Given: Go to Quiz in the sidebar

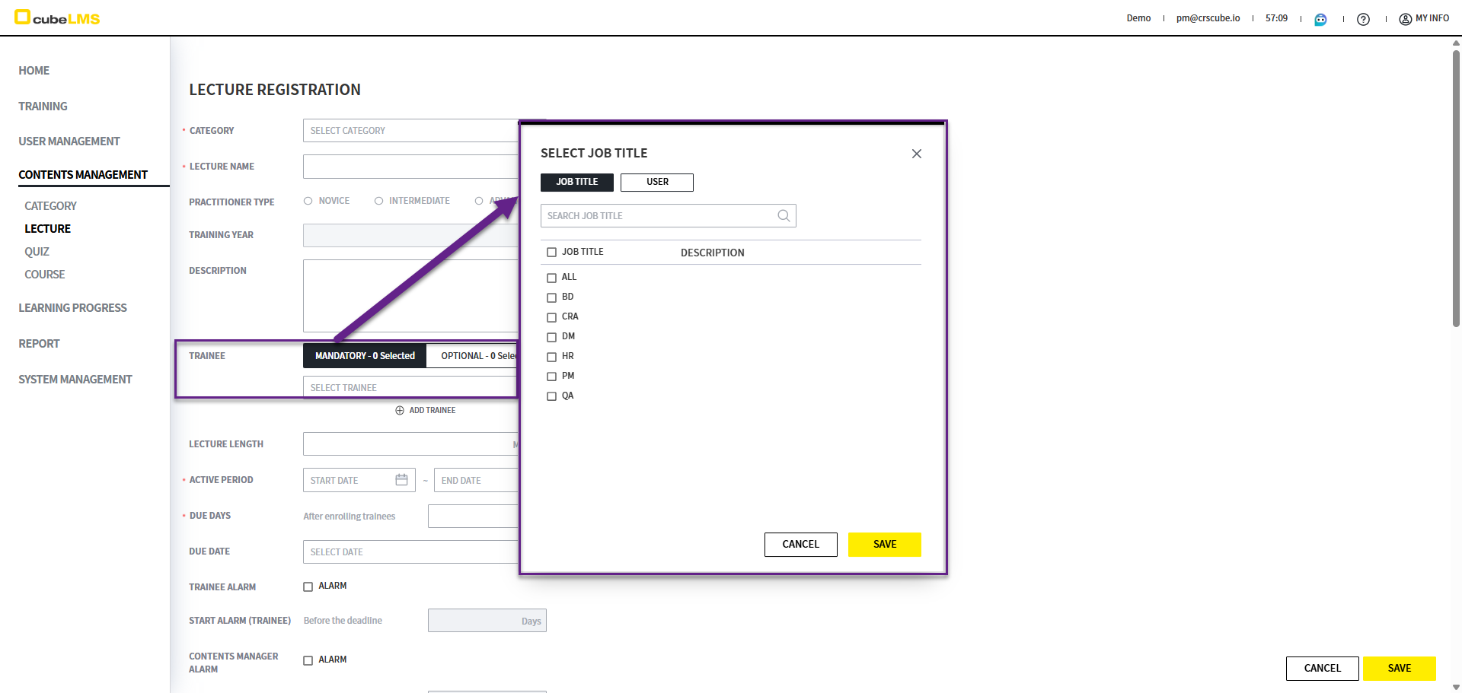Looking at the screenshot, I should pyautogui.click(x=37, y=252).
